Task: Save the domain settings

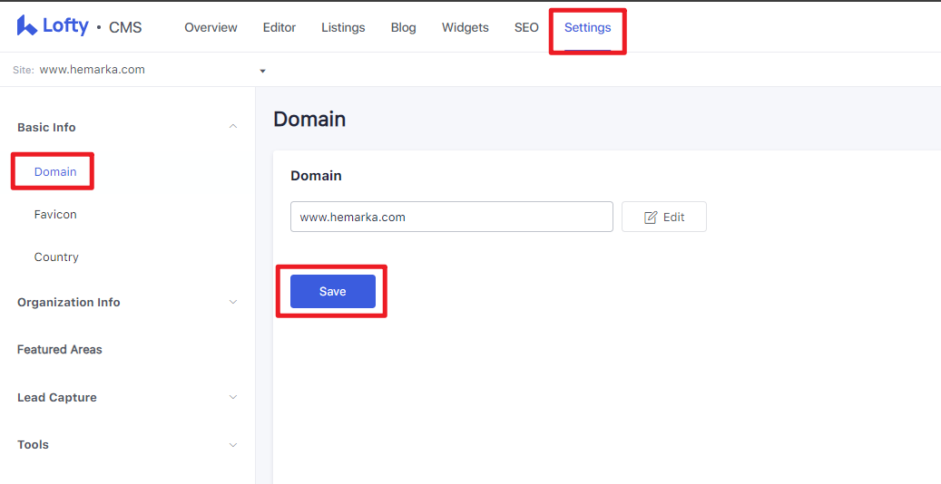Action: click(x=332, y=292)
